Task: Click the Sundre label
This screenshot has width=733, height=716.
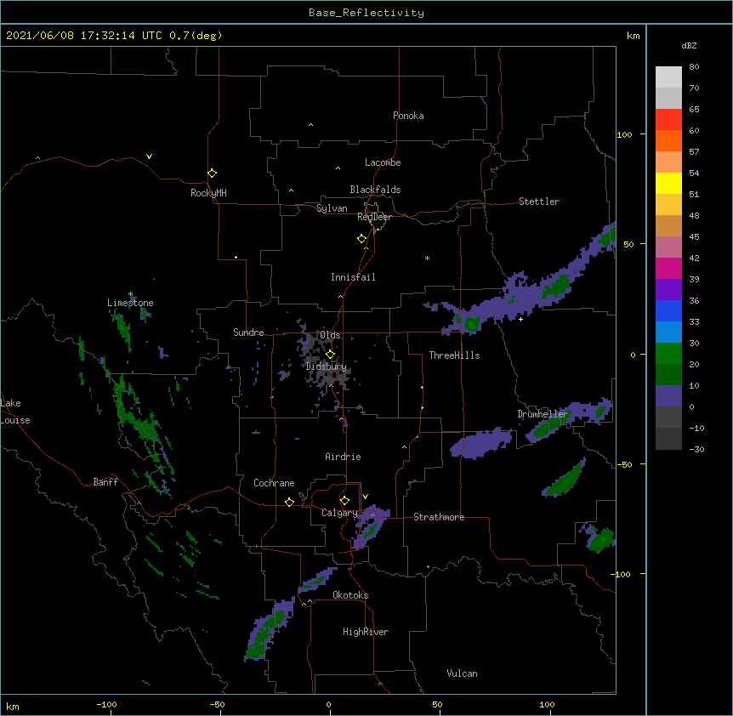Action: point(248,332)
